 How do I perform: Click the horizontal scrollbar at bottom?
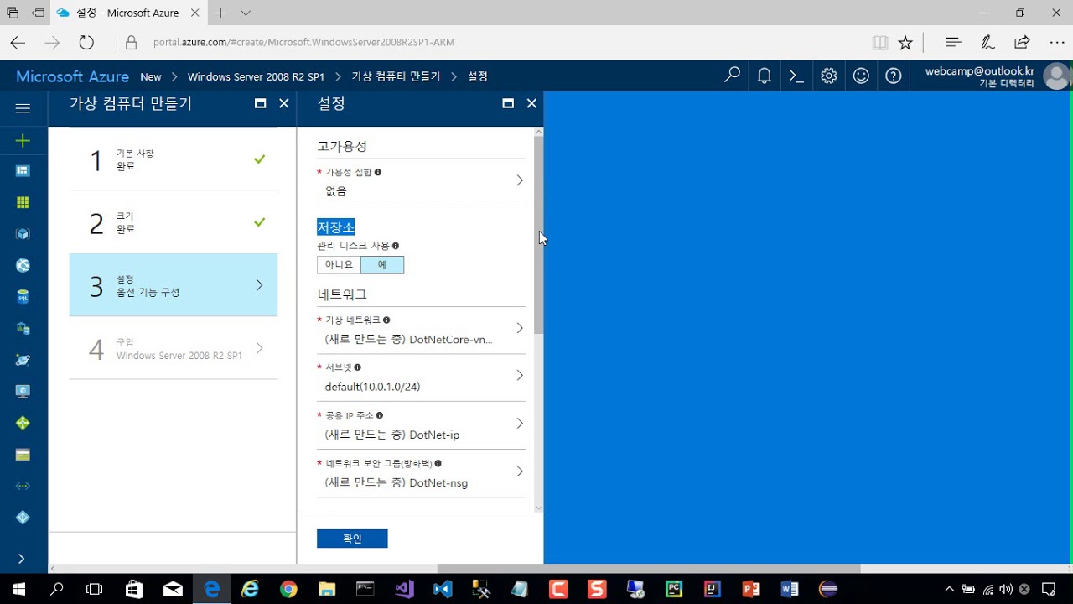coord(648,568)
